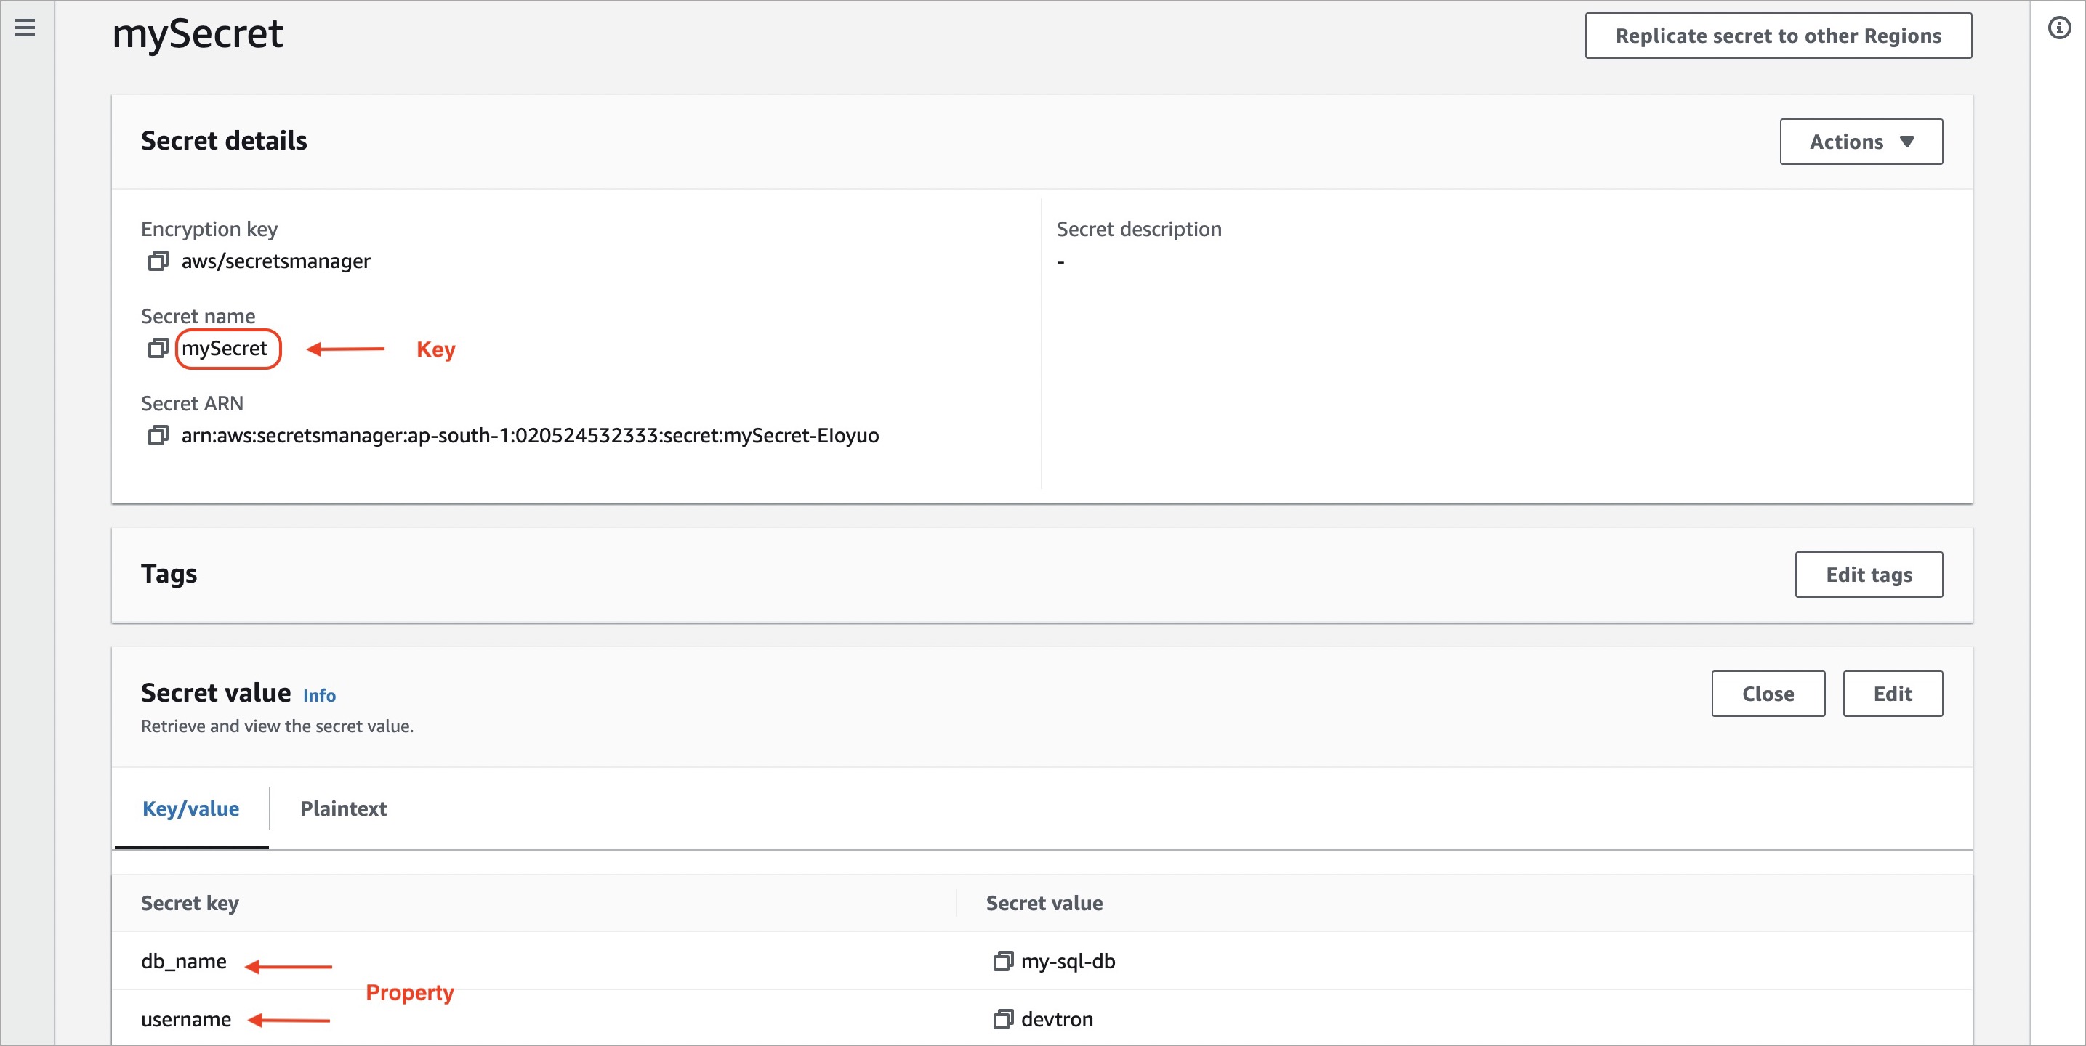Image resolution: width=2086 pixels, height=1046 pixels.
Task: Click Replicate secret to other Regions
Action: (1778, 36)
